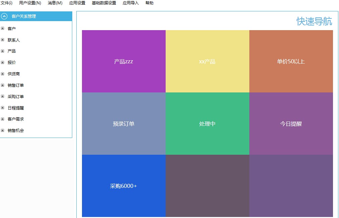Collapse the 客户关系管理 panel with the circle arrow icon
Image resolution: width=339 pixels, height=218 pixels.
tap(4, 16)
